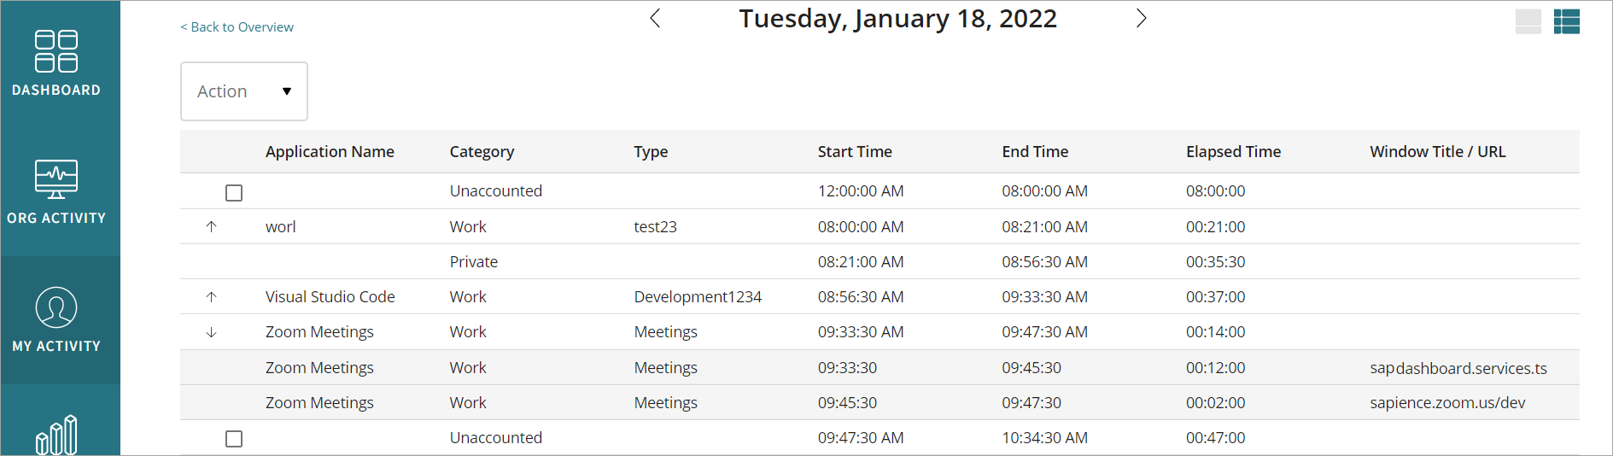This screenshot has width=1613, height=456.
Task: Go to previous day arrow
Action: [655, 19]
